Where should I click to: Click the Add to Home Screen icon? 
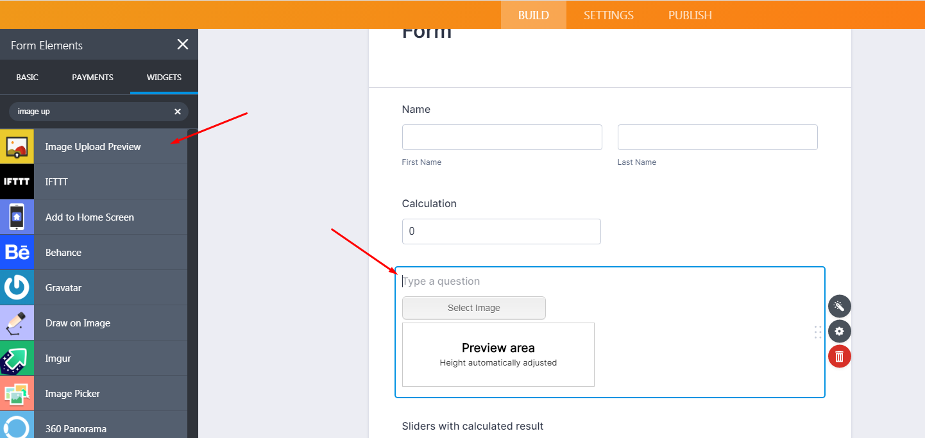pos(17,217)
